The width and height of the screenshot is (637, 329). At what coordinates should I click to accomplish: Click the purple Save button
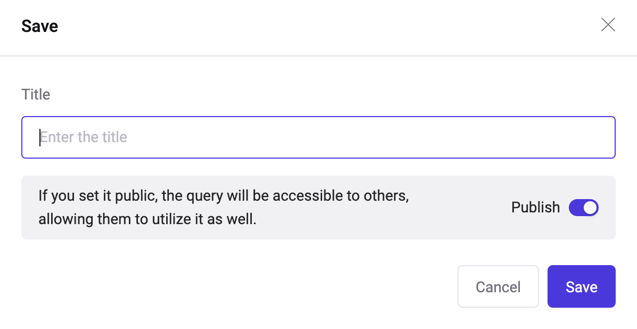[581, 287]
